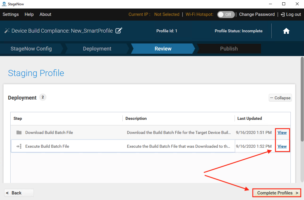Toggle the Wi-Fi Hotspot switch

226,14
